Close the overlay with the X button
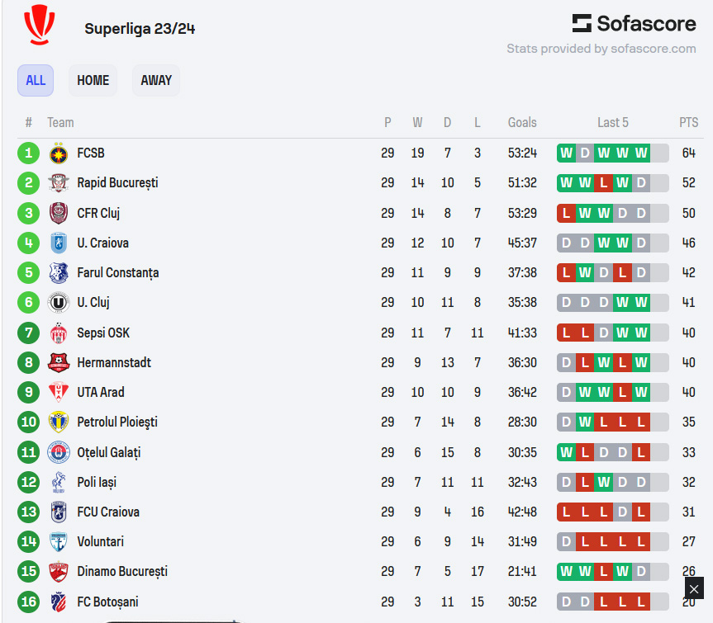This screenshot has height=623, width=713. [x=694, y=589]
